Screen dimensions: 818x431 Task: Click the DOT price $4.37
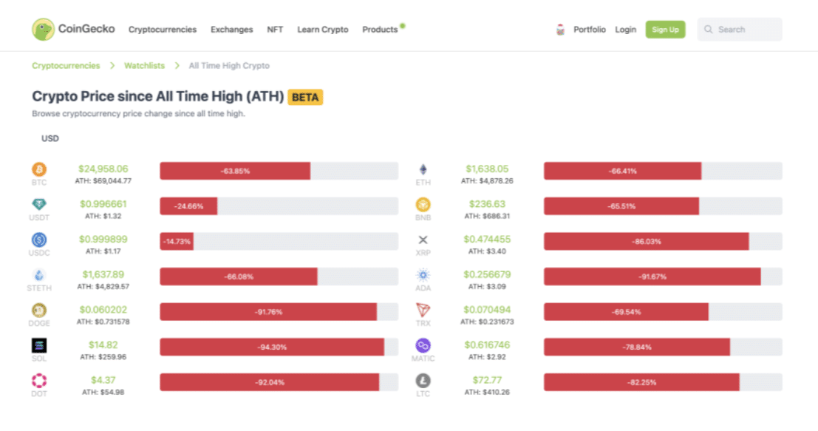(103, 380)
